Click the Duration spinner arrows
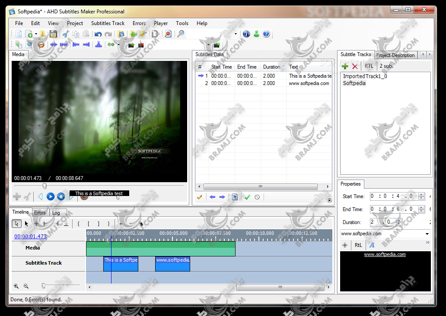Viewport: 446px width, 316px height. coord(399,222)
